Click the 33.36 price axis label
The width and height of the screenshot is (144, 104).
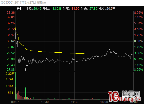tap(11, 13)
